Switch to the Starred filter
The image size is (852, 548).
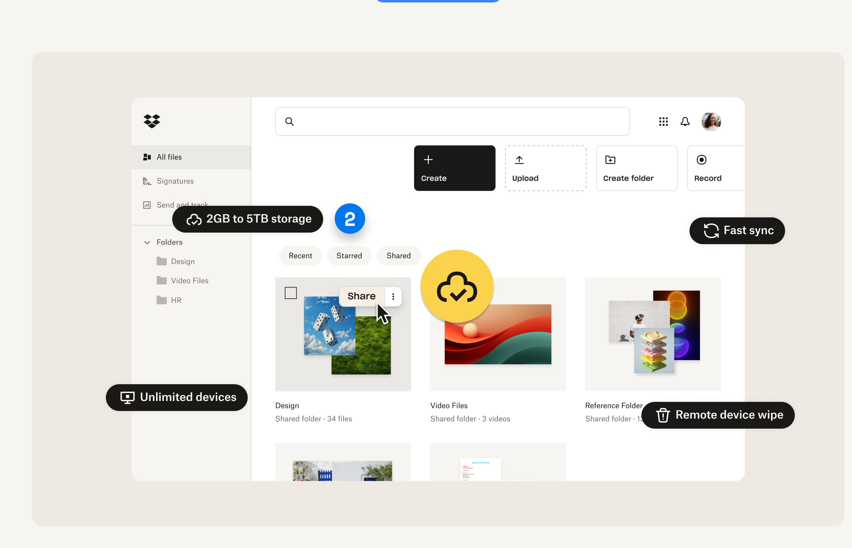tap(349, 255)
